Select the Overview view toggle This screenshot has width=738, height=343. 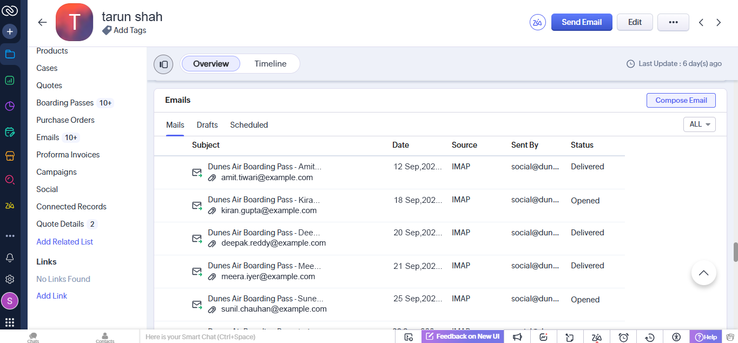211,64
